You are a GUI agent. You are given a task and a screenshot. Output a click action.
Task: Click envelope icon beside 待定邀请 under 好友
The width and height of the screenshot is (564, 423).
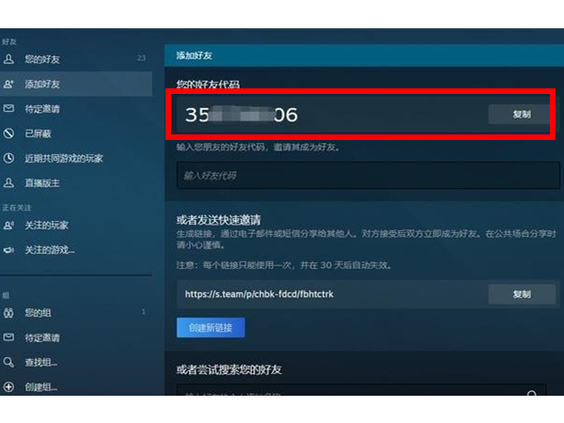click(9, 109)
